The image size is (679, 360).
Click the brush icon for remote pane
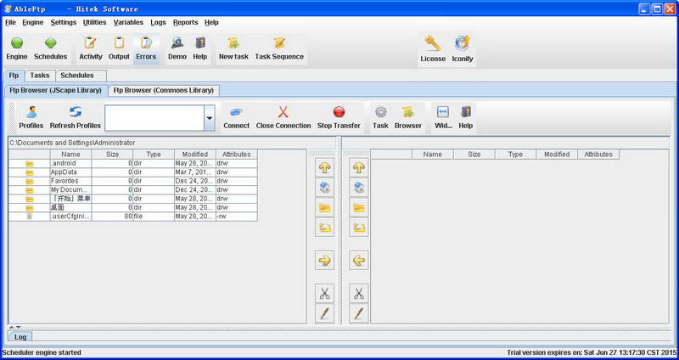(358, 313)
